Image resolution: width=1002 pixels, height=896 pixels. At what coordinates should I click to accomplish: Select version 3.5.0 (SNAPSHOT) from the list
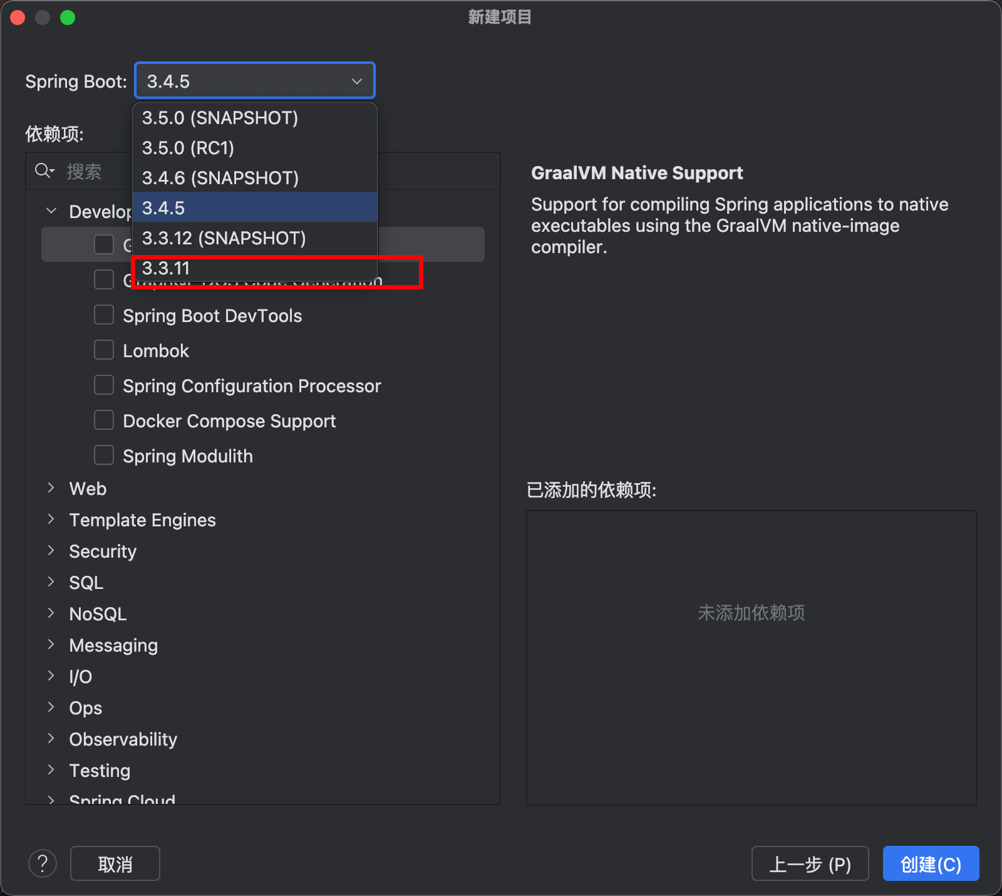[254, 118]
